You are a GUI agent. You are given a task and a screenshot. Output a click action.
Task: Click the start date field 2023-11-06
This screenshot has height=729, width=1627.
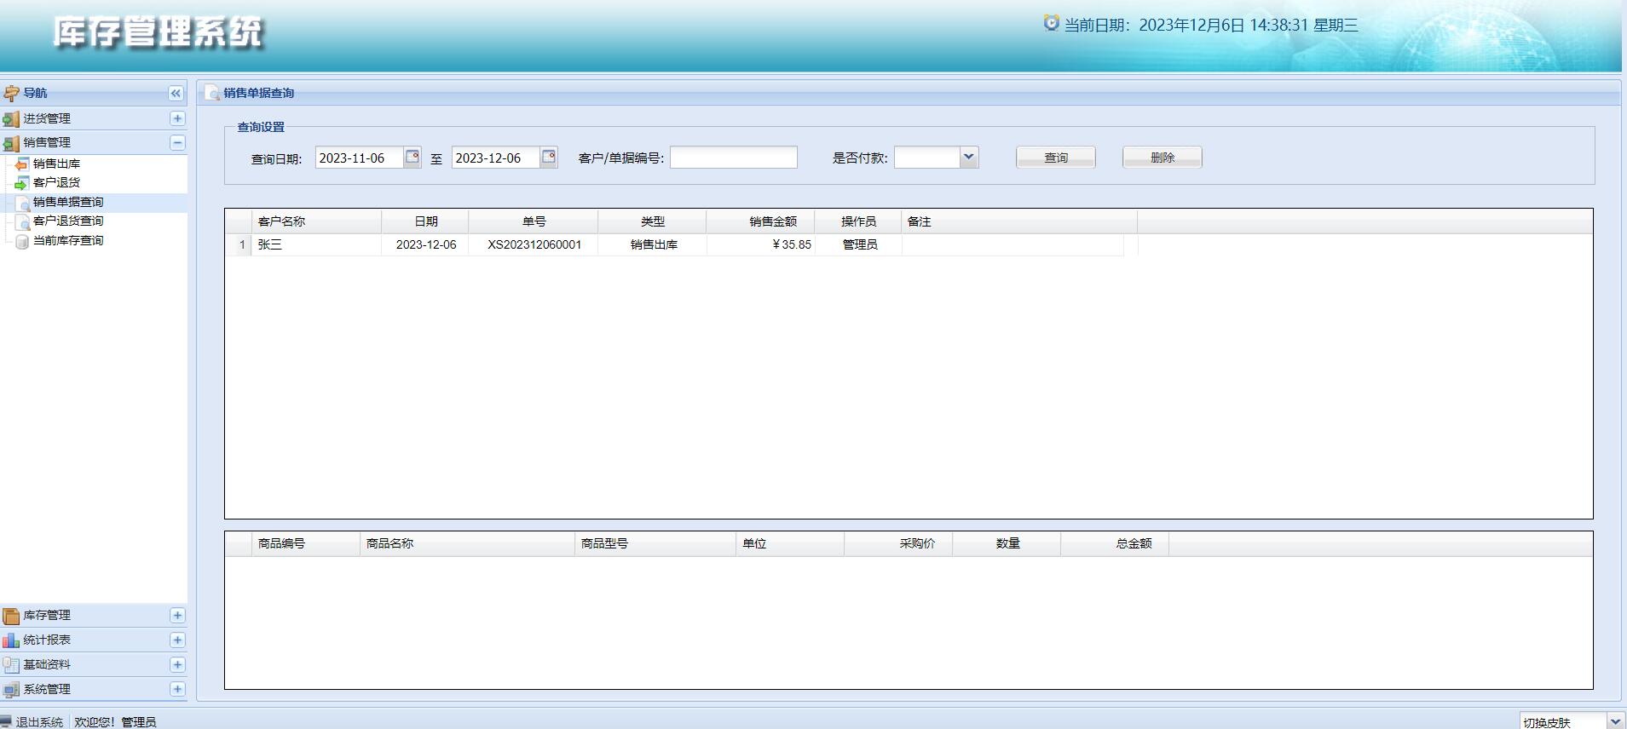(359, 158)
